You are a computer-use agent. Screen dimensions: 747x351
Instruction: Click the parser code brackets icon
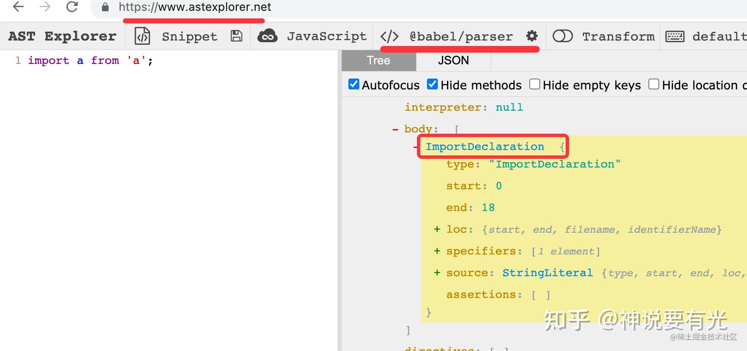(389, 36)
